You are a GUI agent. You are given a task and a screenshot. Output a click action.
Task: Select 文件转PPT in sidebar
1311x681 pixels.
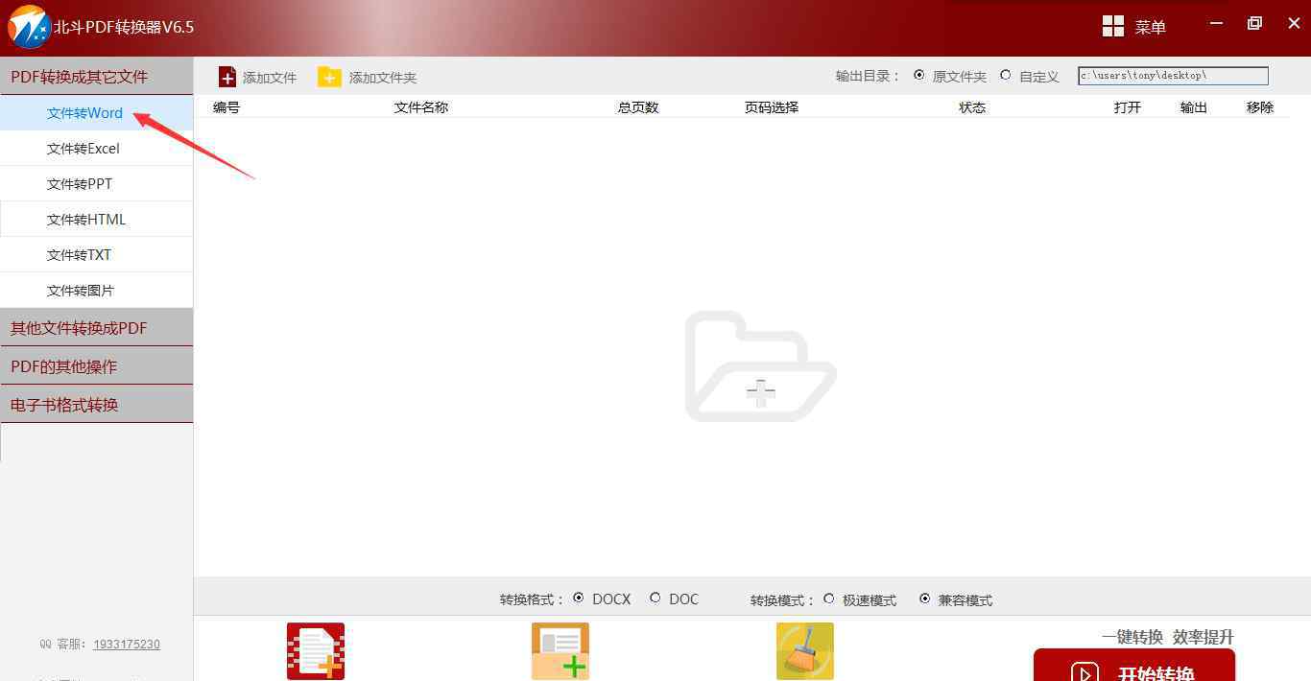pyautogui.click(x=96, y=184)
